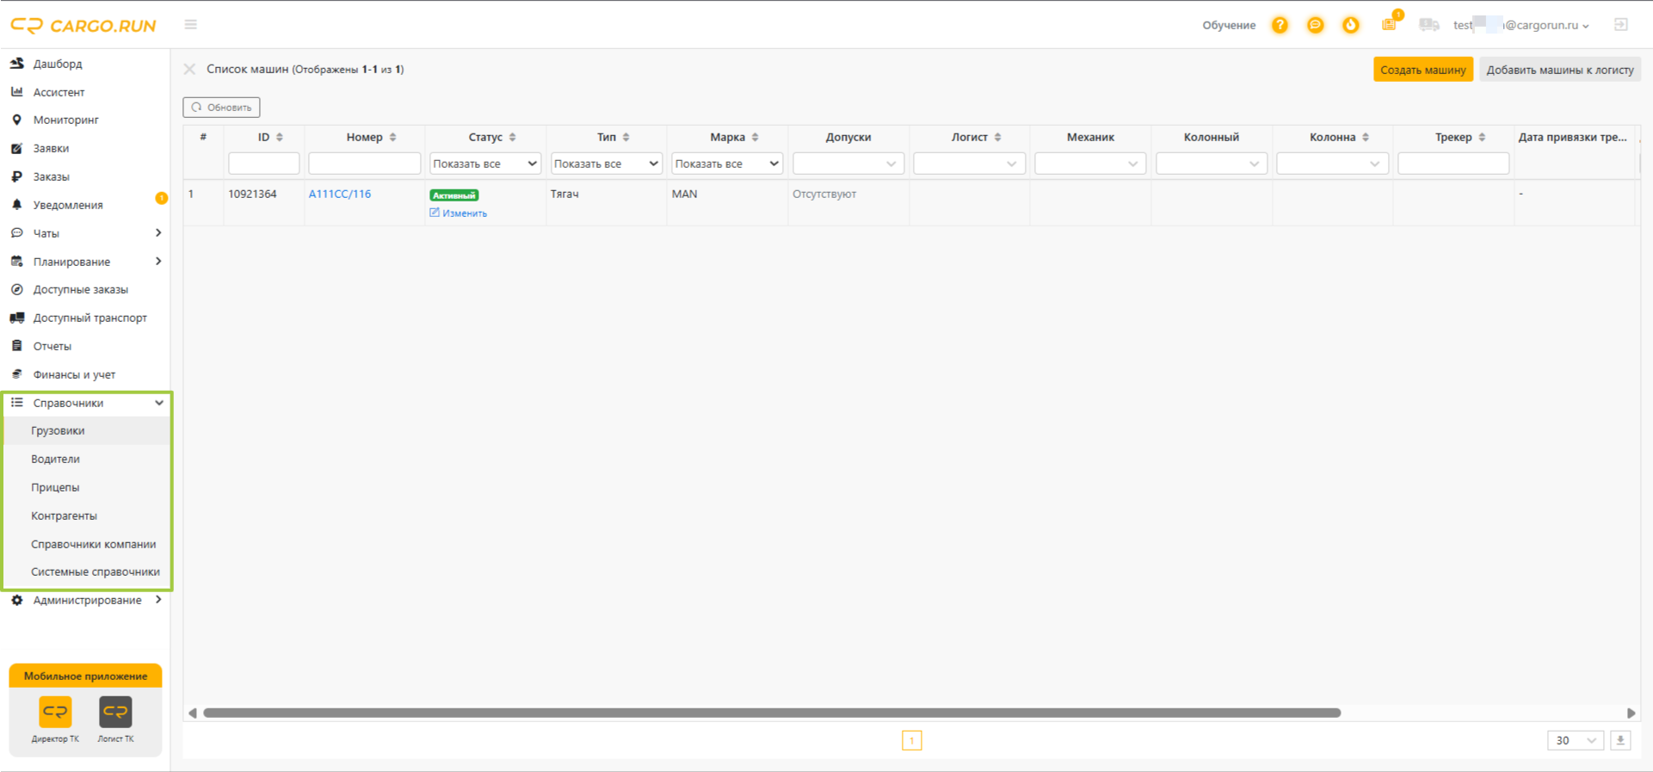Open the Марка filter dropdown

click(727, 164)
